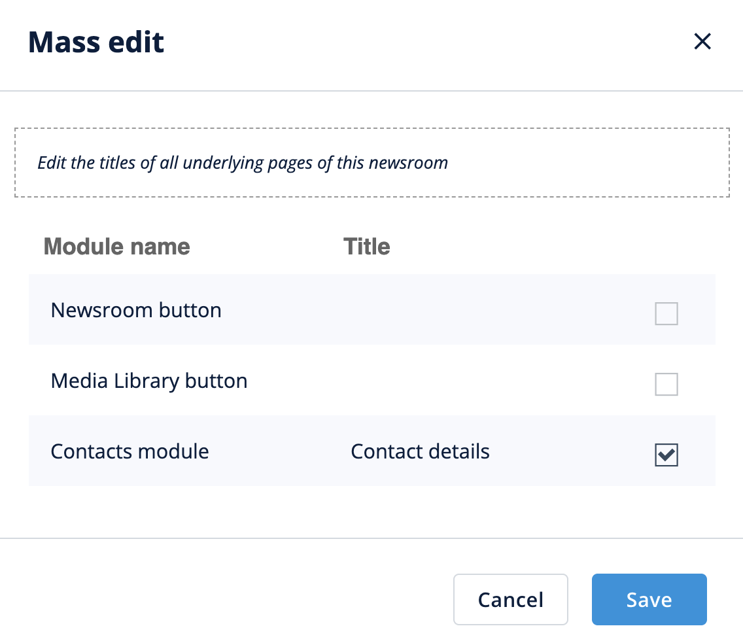Click the italic newsroom description text

242,163
